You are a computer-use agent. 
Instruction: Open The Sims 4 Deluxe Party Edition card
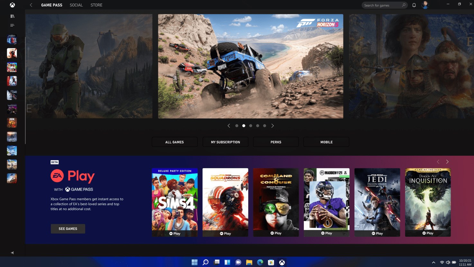(x=175, y=202)
